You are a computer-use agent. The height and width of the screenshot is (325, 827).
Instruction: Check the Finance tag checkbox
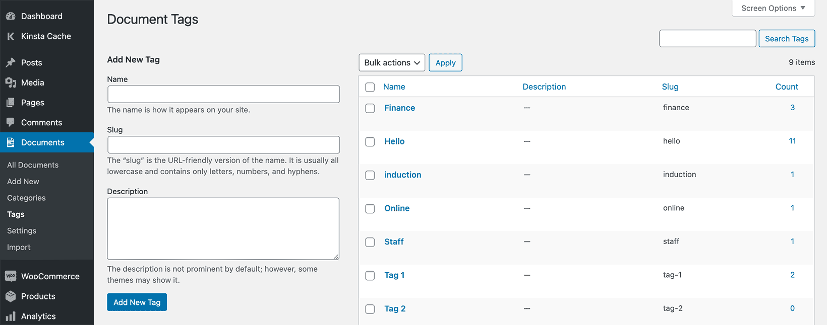370,108
